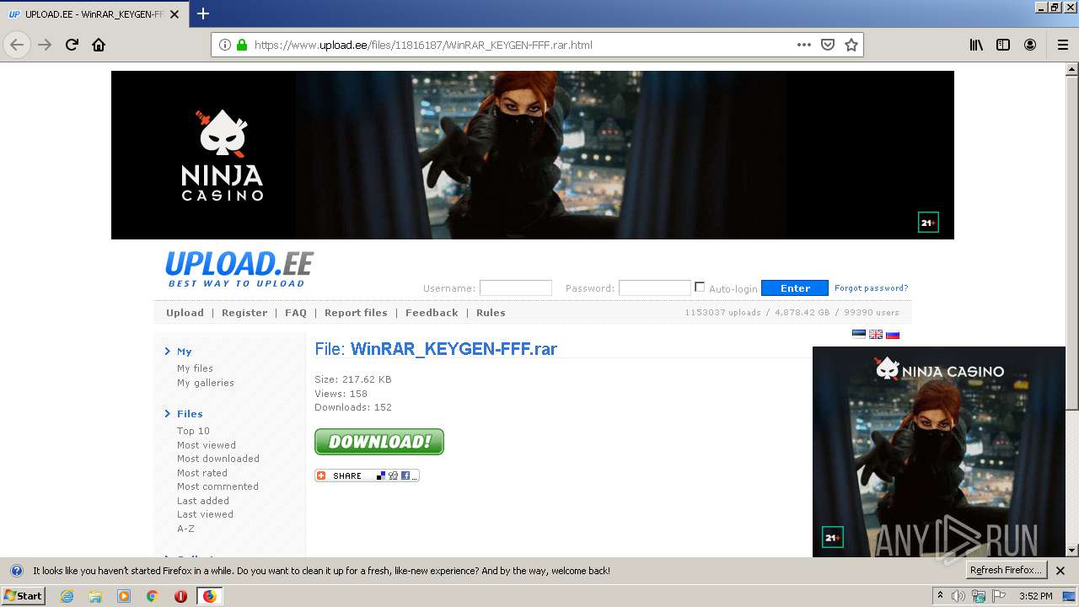The image size is (1079, 607).
Task: Expand the My section in sidebar
Action: 184,352
